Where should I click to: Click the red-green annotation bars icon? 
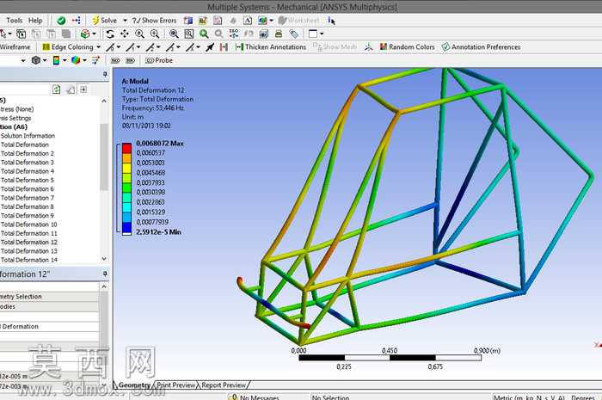pos(224,46)
